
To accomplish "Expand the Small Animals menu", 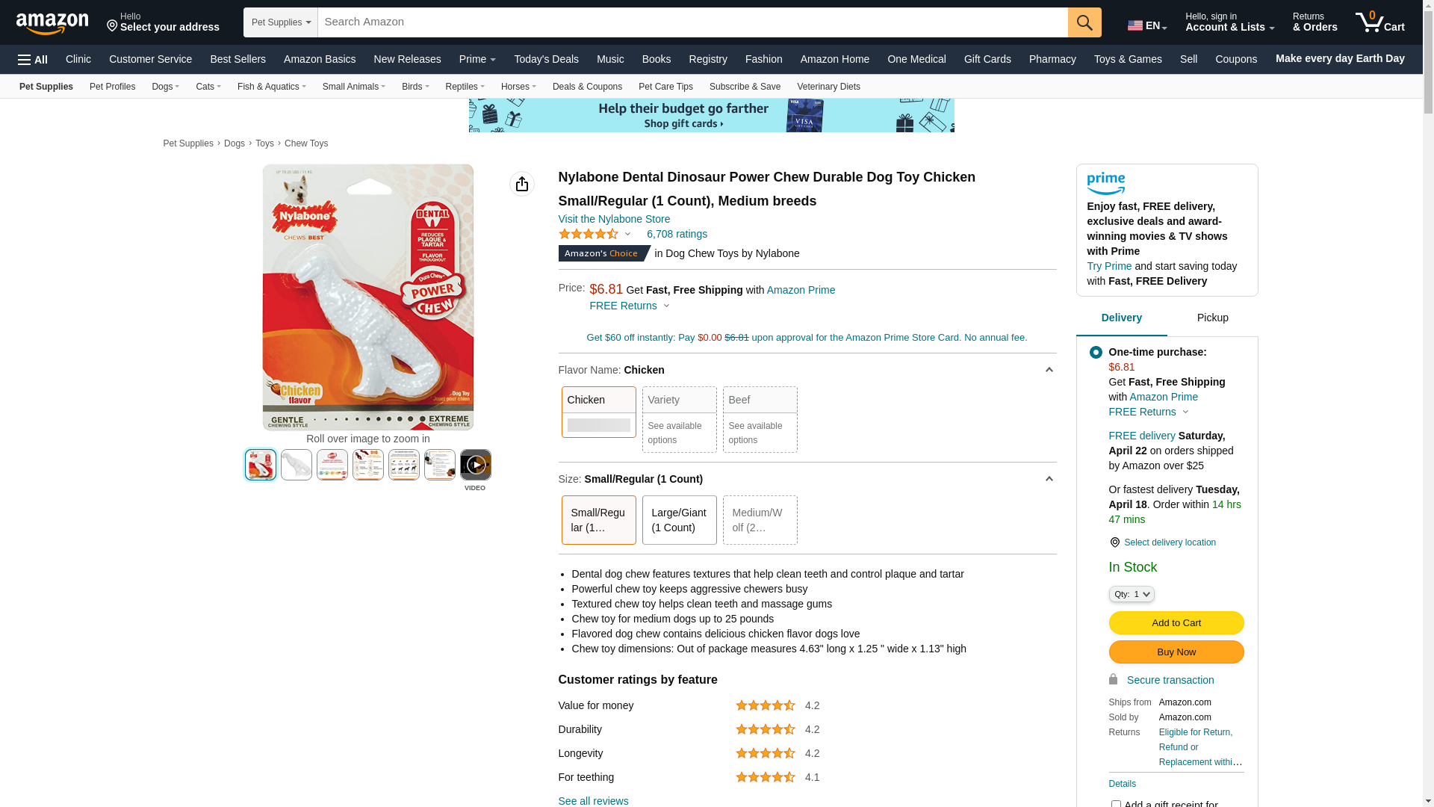I will pyautogui.click(x=354, y=87).
